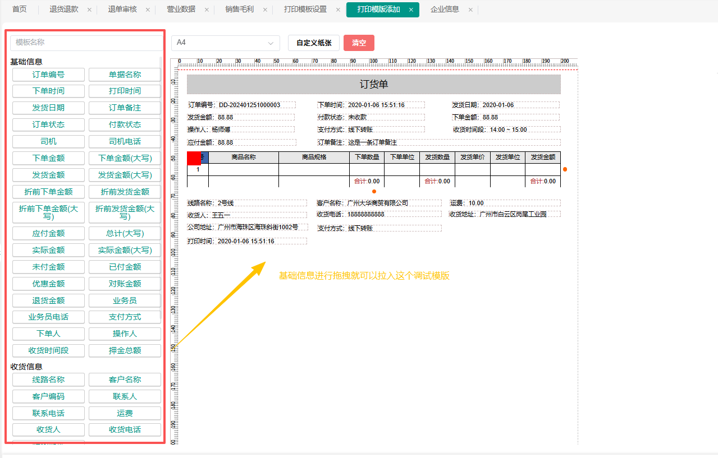The height and width of the screenshot is (458, 718).
Task: Click the 发货单价 column header in the template
Action: tap(473, 158)
